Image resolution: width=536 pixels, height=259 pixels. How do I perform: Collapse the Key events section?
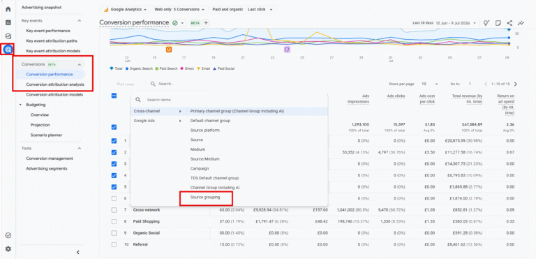point(80,21)
